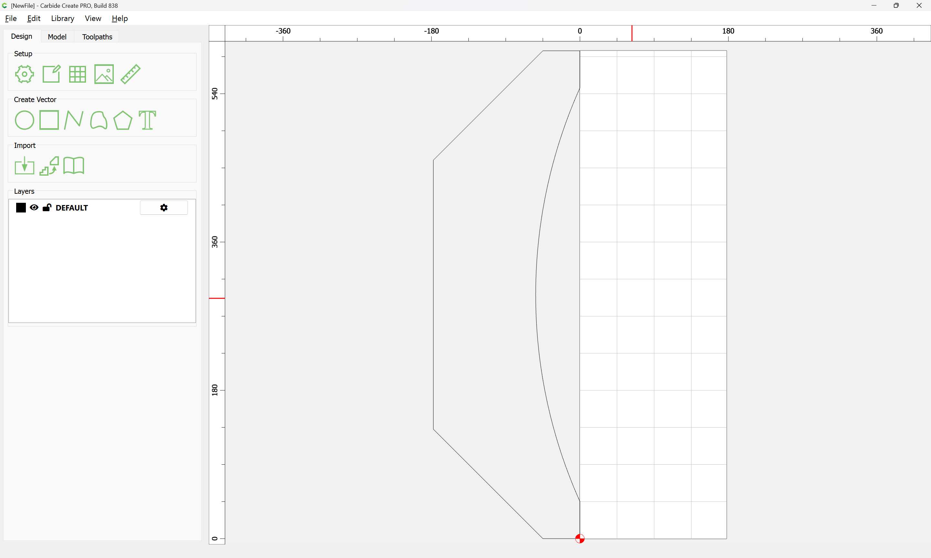931x558 pixels.
Task: Open the grid settings icon
Action: pyautogui.click(x=78, y=74)
